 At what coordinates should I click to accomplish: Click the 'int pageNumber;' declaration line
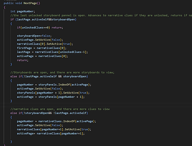pyautogui.click(x=23, y=11)
